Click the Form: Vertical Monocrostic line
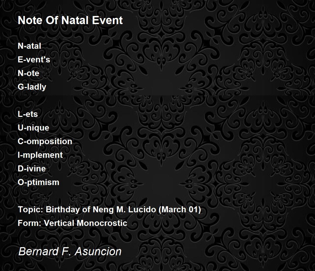Viewport: 315px width, 271px height. 72,223
